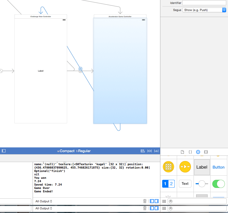This screenshot has height=213, width=228.
Task: Click filter field in background window library
Action: (x=197, y=209)
